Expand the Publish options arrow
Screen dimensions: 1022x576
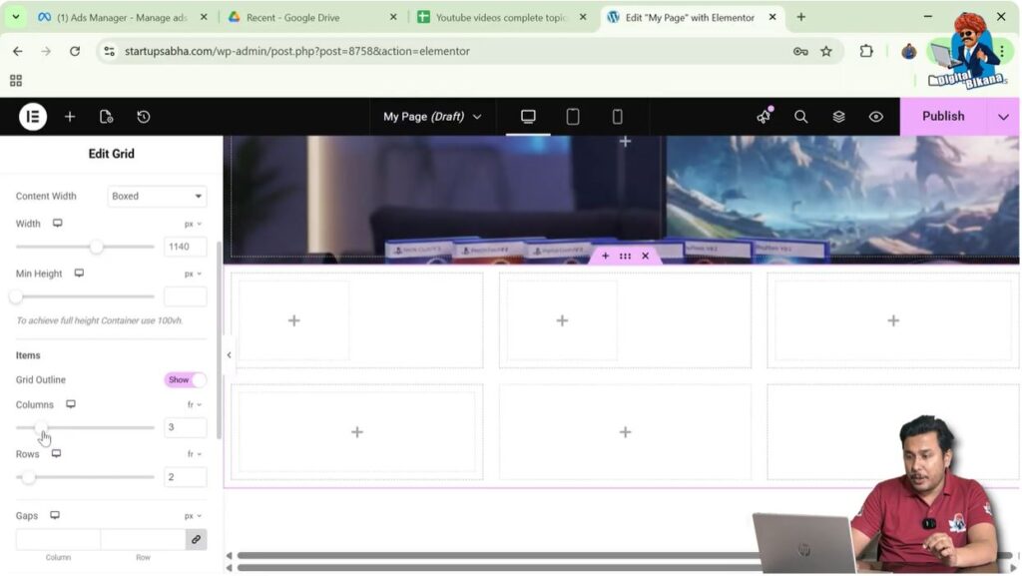(x=1003, y=117)
